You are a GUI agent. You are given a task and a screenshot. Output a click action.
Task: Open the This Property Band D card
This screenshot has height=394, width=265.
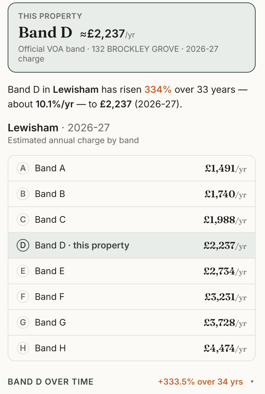pos(131,38)
